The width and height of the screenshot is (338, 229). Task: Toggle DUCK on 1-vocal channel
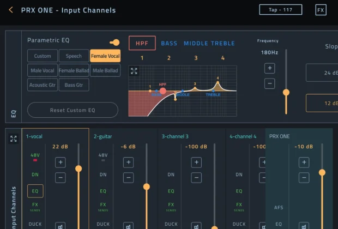35,224
